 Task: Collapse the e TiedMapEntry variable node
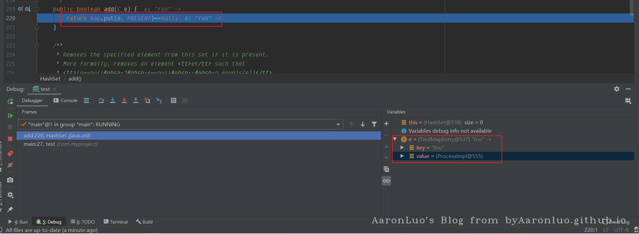tap(394, 139)
